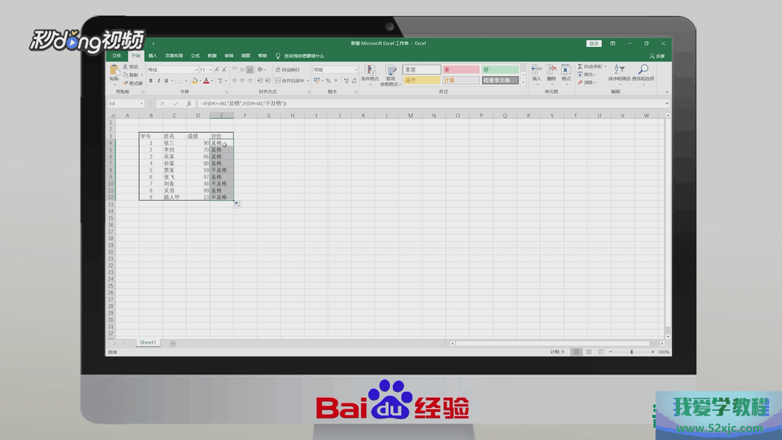Click the 登录 (Sign in) button
Viewport: 782px width, 440px height.
tap(593, 43)
